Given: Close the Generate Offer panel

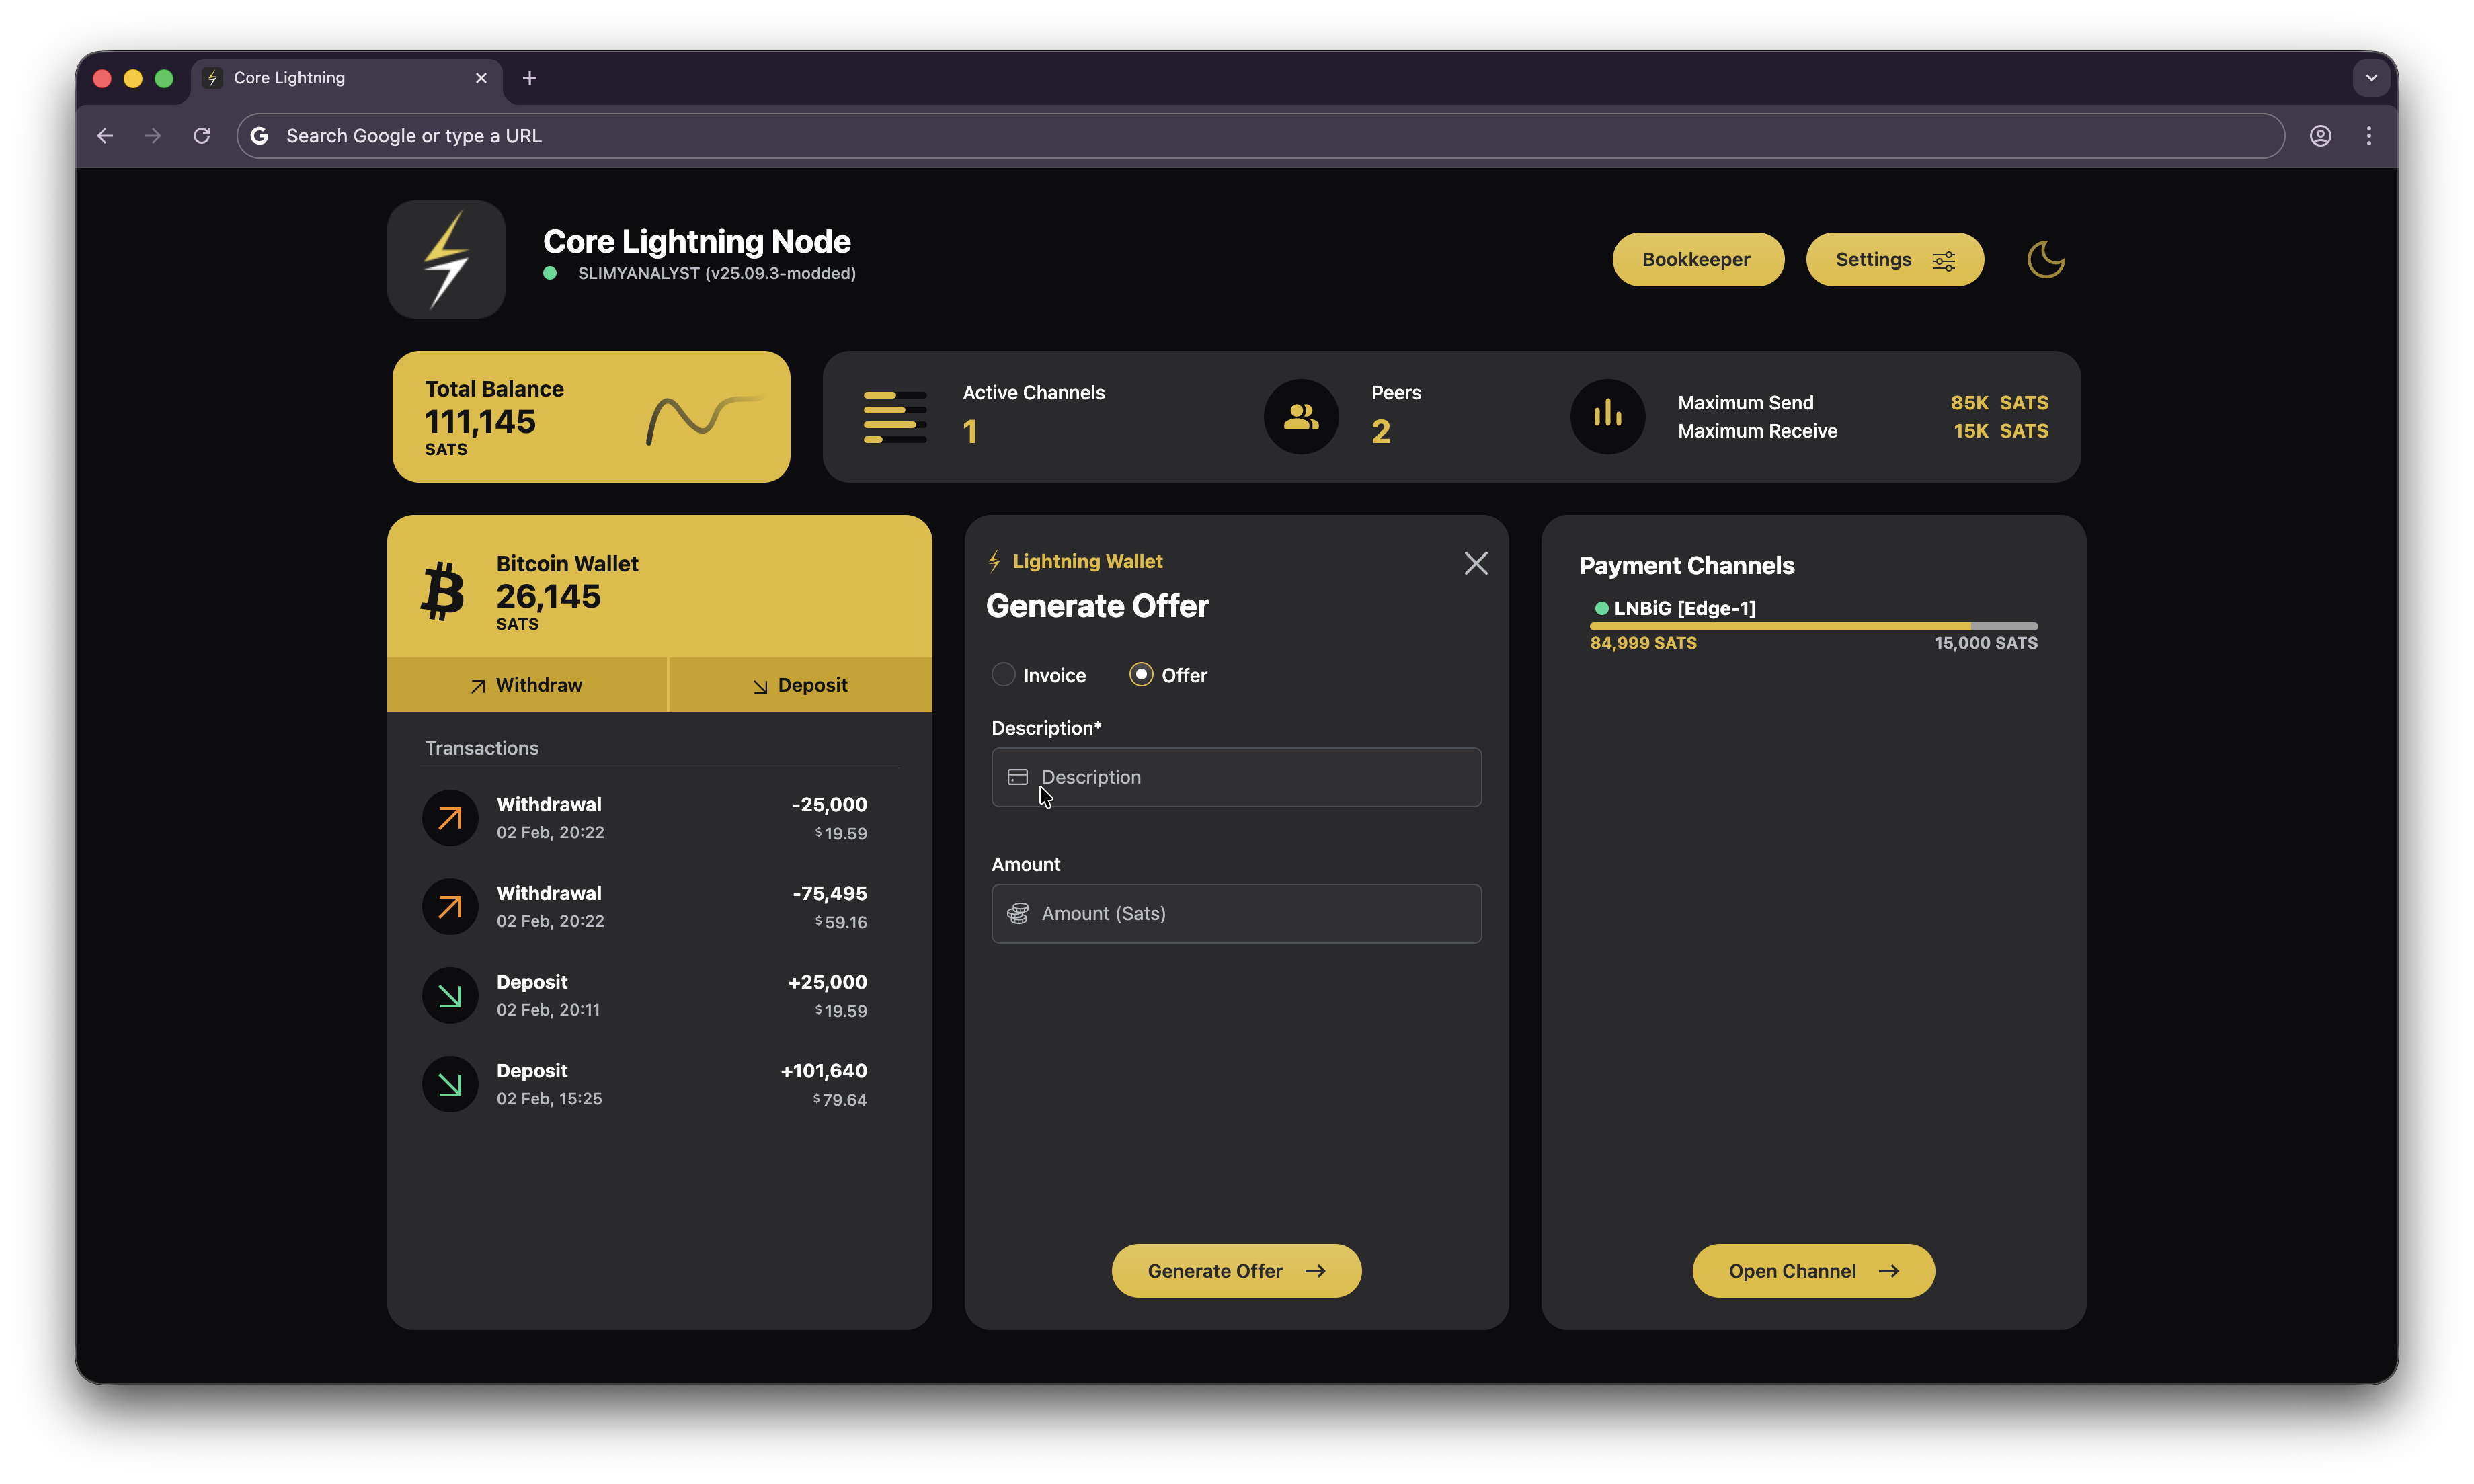Looking at the screenshot, I should 1475,563.
